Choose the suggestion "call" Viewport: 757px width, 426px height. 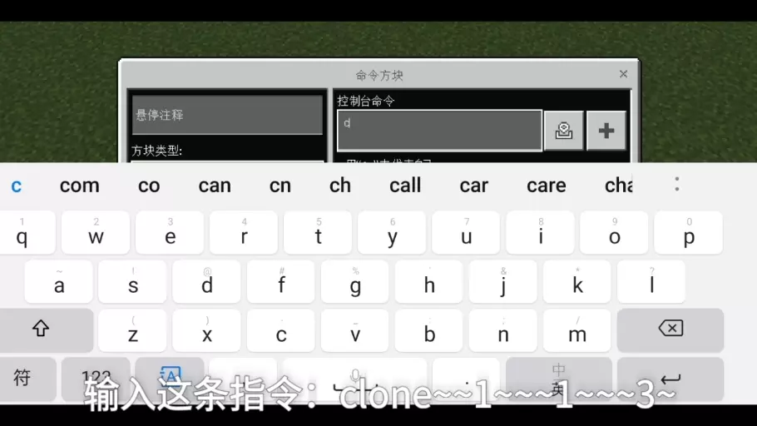405,186
